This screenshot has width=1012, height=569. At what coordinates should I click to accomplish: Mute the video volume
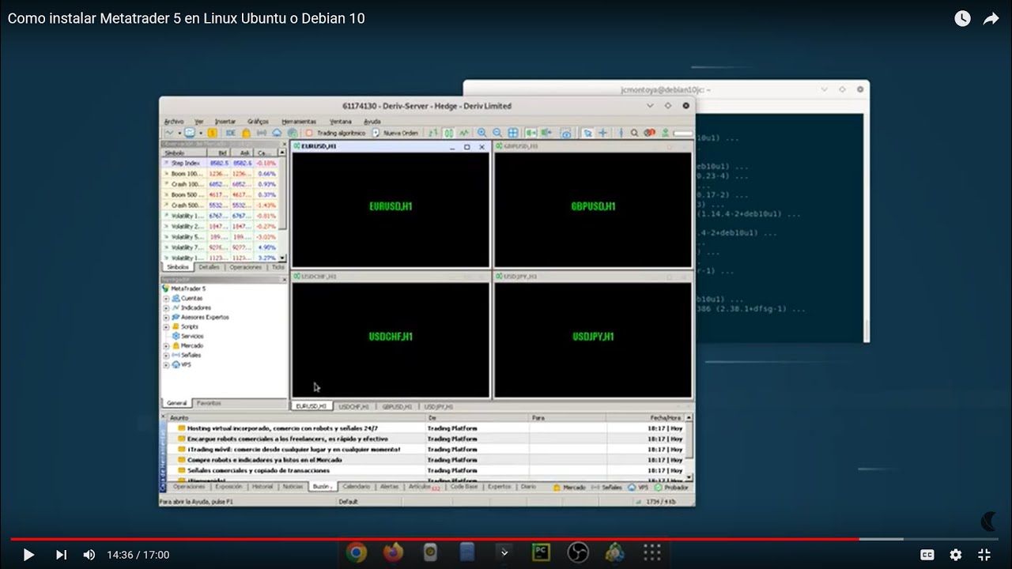(89, 555)
